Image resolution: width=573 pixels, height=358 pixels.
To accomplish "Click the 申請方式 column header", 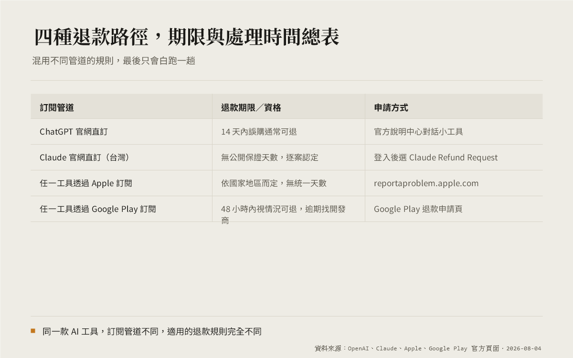I will click(x=454, y=106).
